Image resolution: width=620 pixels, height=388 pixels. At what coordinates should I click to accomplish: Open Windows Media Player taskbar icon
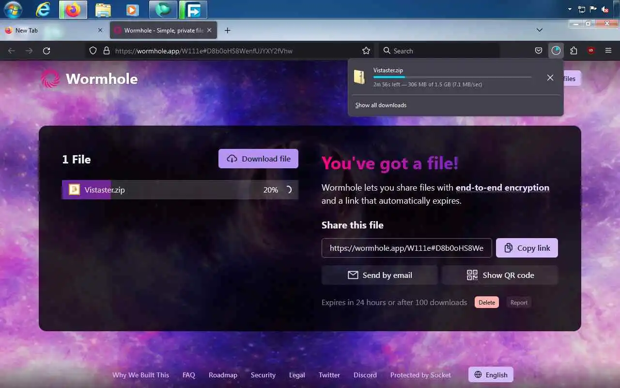click(132, 10)
